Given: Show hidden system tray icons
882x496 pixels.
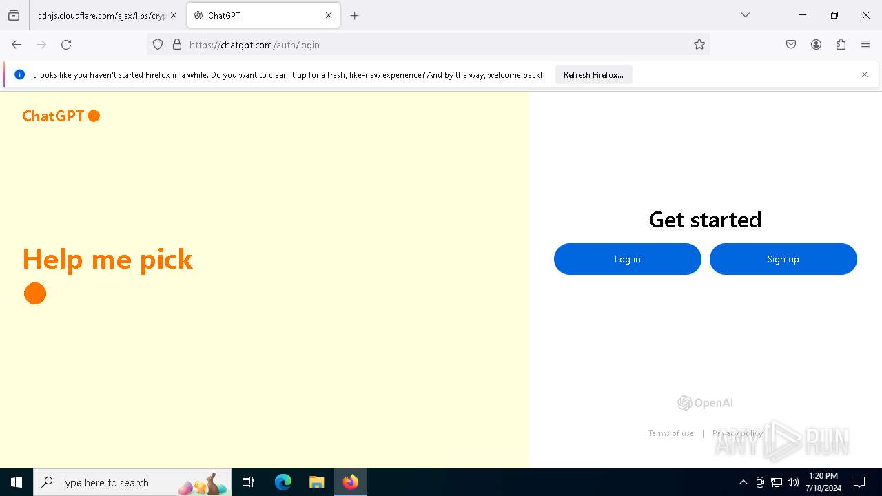Looking at the screenshot, I should (x=743, y=482).
